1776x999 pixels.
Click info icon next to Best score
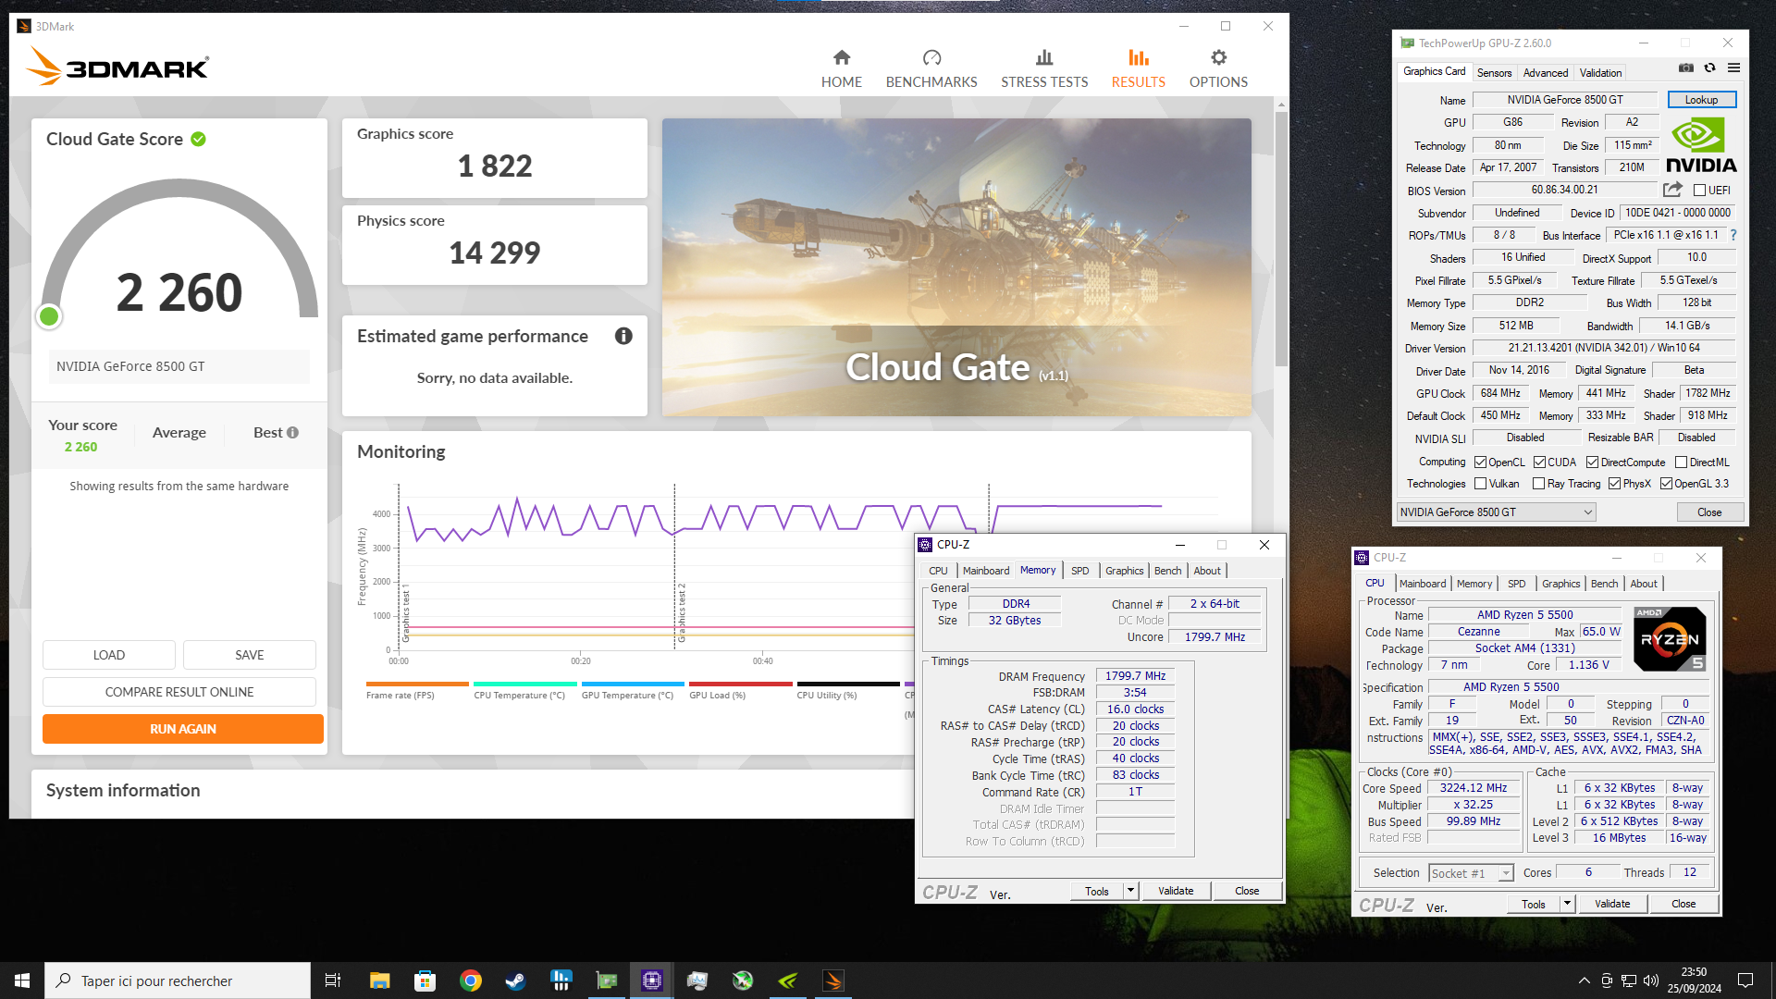click(292, 432)
